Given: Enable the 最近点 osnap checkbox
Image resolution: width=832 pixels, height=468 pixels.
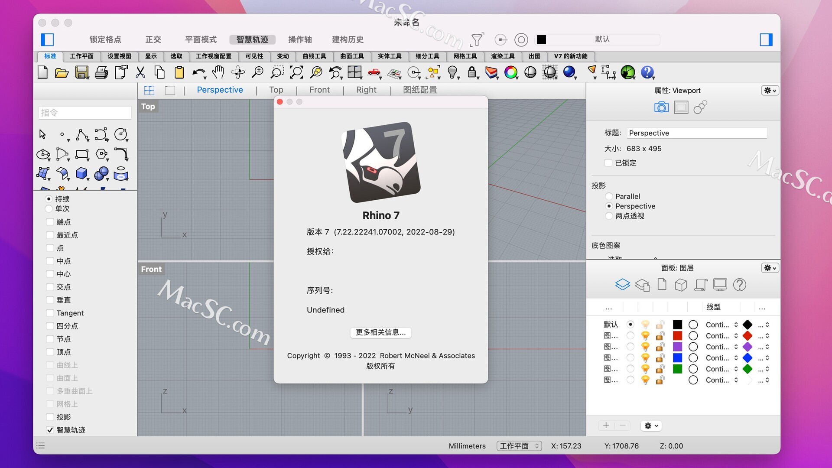Looking at the screenshot, I should (50, 235).
